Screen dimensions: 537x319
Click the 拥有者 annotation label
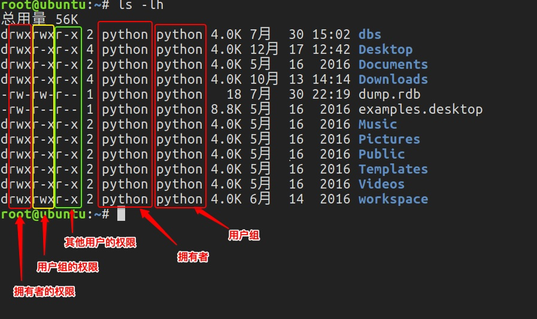(x=193, y=257)
